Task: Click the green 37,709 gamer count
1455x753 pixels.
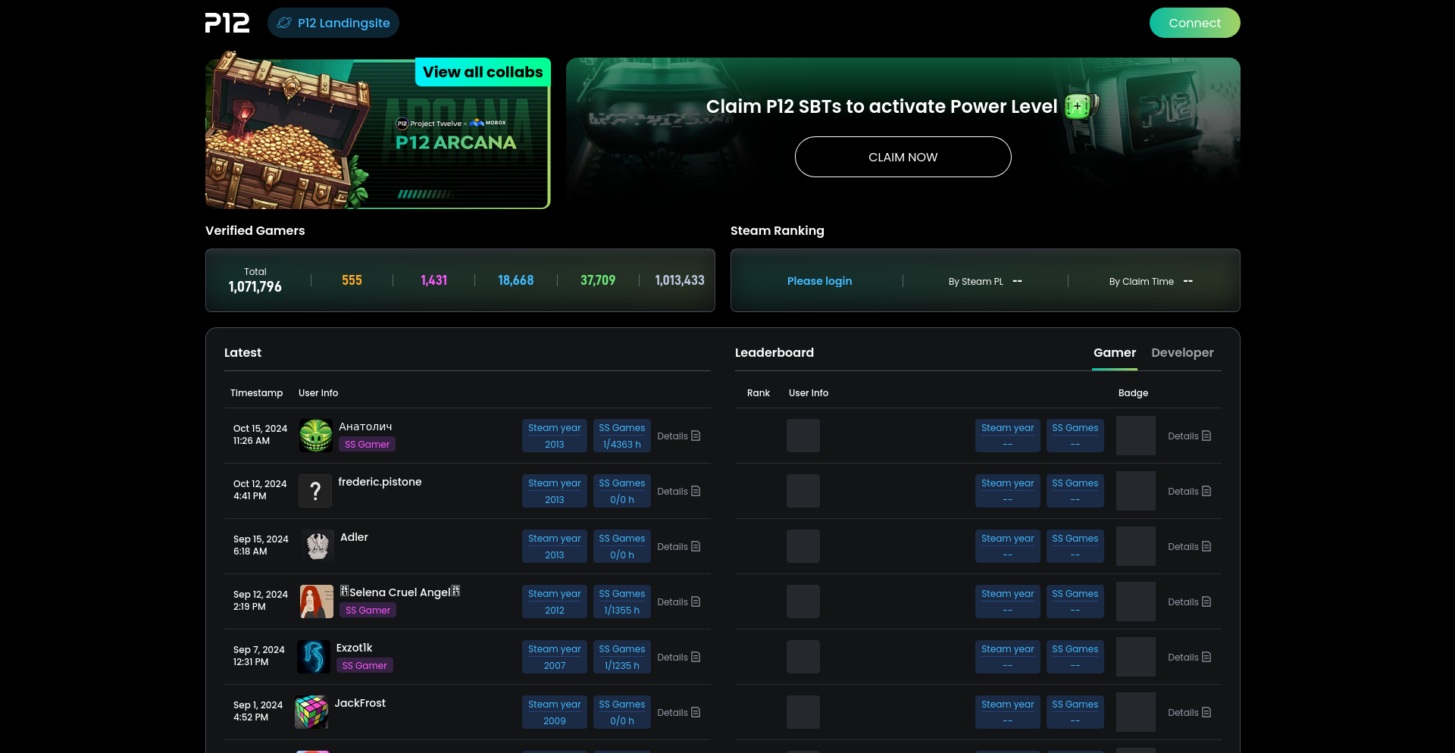Action: click(598, 280)
